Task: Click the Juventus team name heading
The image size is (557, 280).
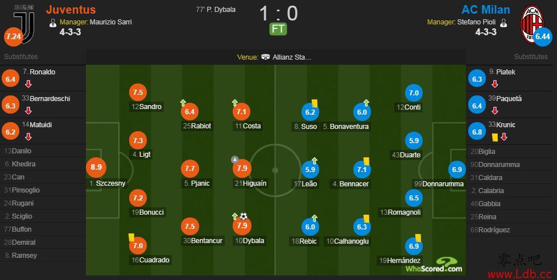Action: [x=71, y=10]
